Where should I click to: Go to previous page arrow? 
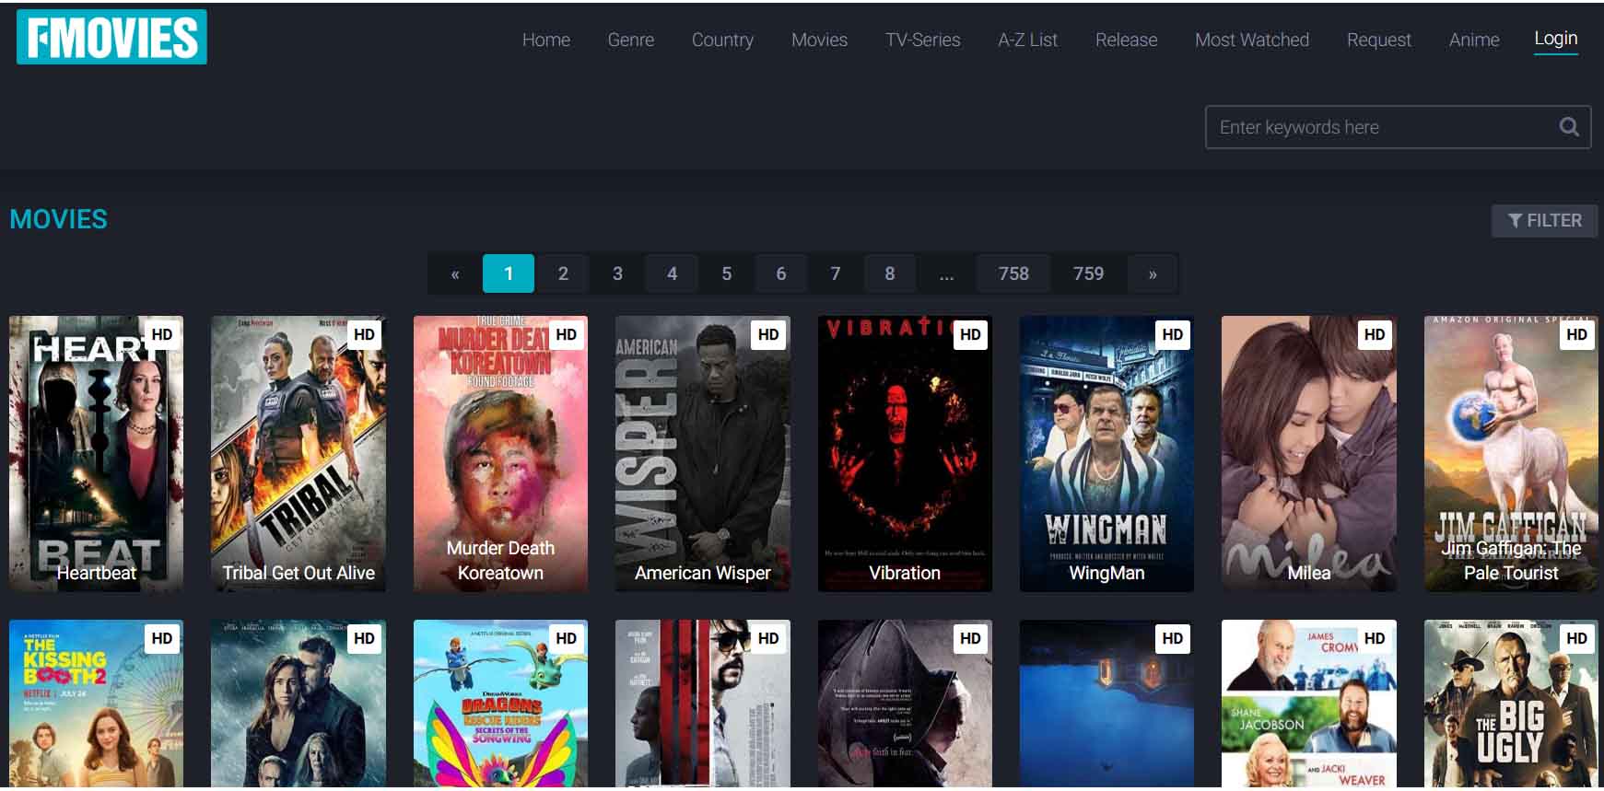coord(454,273)
